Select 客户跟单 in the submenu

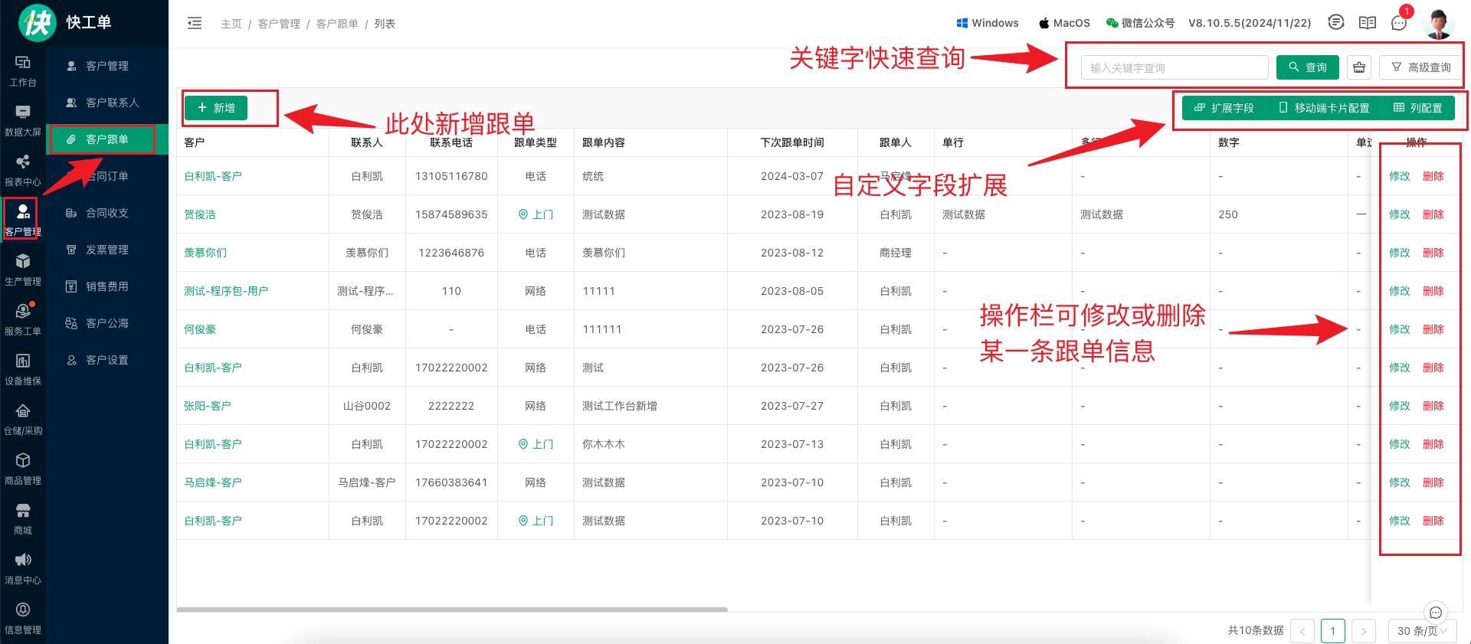pos(107,139)
